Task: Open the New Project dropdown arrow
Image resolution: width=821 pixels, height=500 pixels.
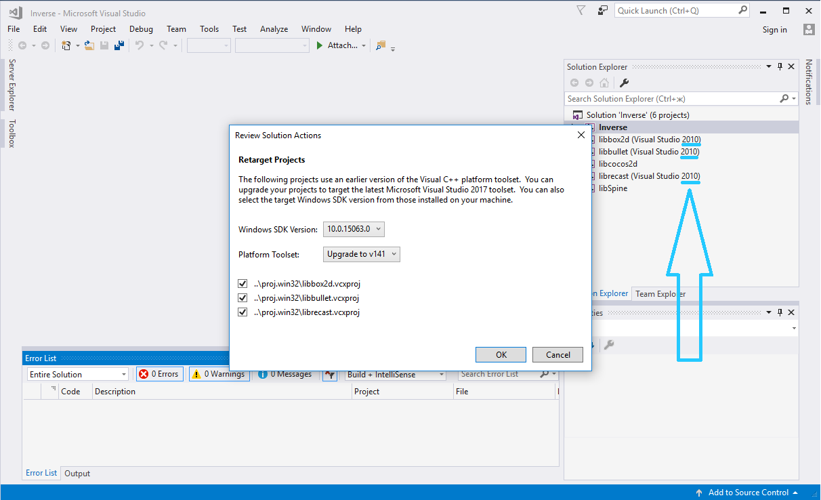Action: click(x=78, y=46)
